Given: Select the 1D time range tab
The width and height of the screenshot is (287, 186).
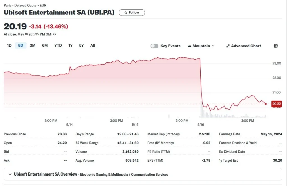Looking at the screenshot, I should click(x=9, y=45).
